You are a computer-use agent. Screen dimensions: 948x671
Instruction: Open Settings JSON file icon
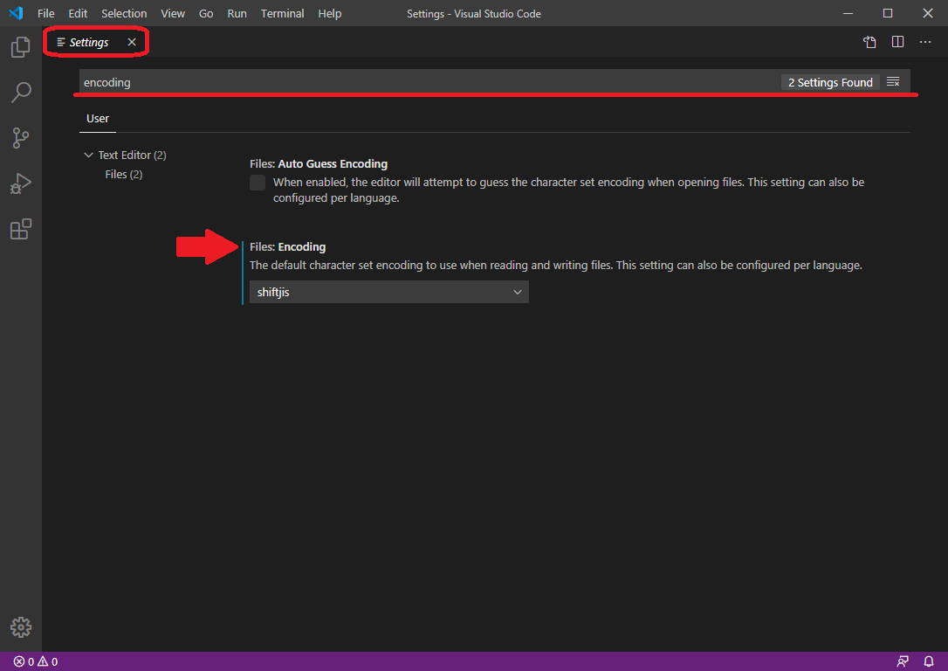869,42
